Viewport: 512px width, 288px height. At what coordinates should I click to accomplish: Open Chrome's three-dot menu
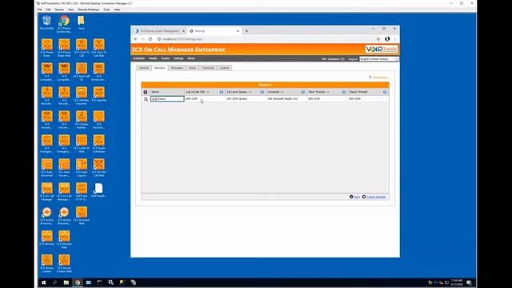394,39
